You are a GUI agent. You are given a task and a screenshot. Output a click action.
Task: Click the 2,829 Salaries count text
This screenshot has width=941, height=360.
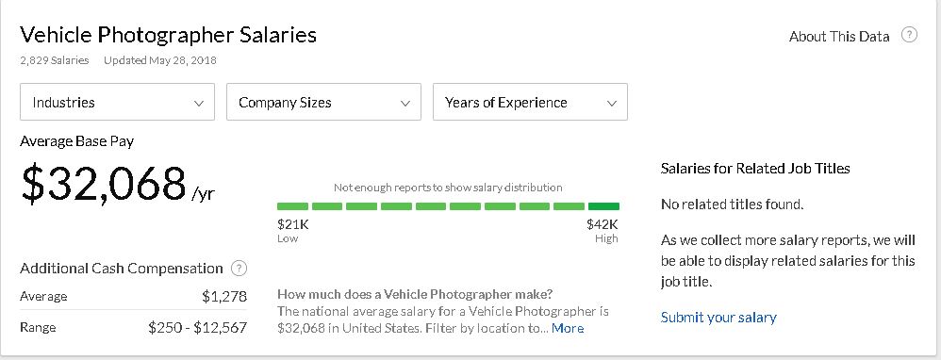[x=55, y=60]
